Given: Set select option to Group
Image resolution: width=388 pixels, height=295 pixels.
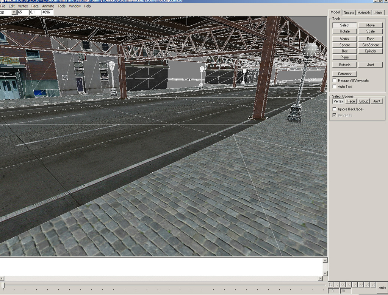Looking at the screenshot, I should point(364,101).
